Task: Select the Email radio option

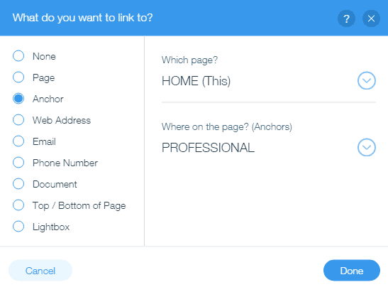Action: 18,141
